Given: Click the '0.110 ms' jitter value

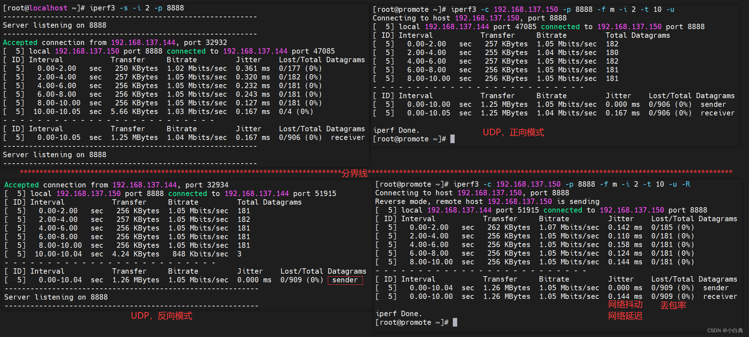Looking at the screenshot, I should pos(625,236).
